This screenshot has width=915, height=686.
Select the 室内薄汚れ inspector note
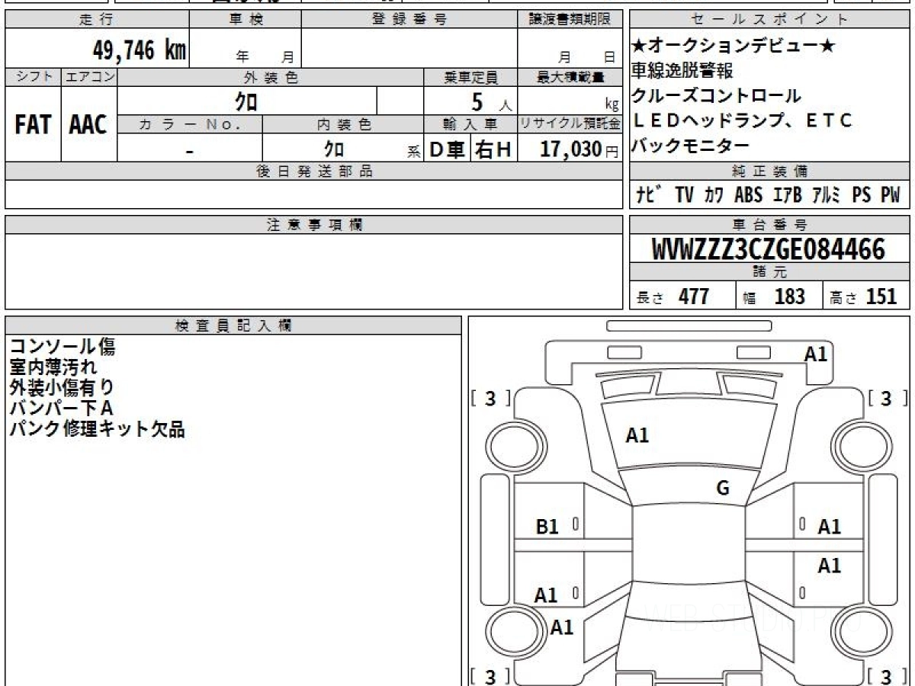[53, 367]
